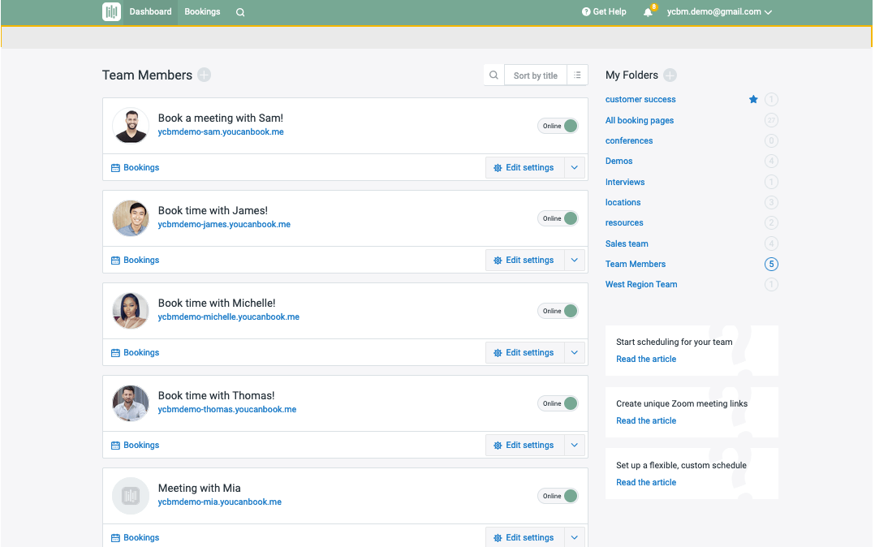Open the Bookings tab in top bar
Viewport: 875px width, 547px height.
[202, 12]
